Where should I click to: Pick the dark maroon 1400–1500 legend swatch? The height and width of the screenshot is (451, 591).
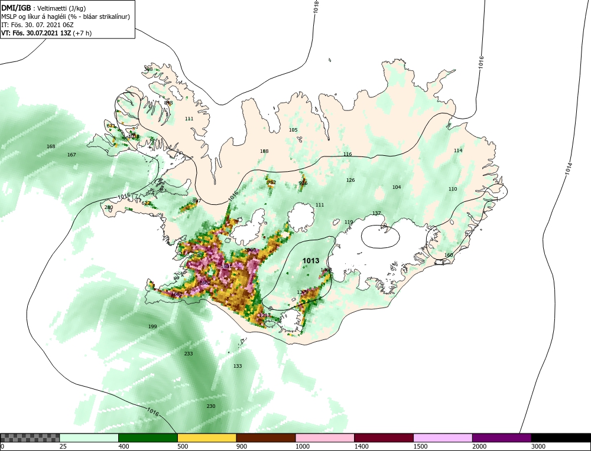pyautogui.click(x=384, y=437)
